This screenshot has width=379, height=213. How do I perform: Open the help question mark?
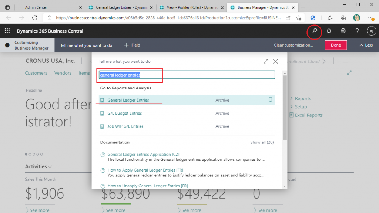point(357,31)
